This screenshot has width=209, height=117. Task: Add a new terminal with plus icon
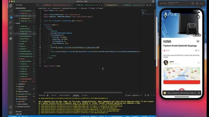141,95
